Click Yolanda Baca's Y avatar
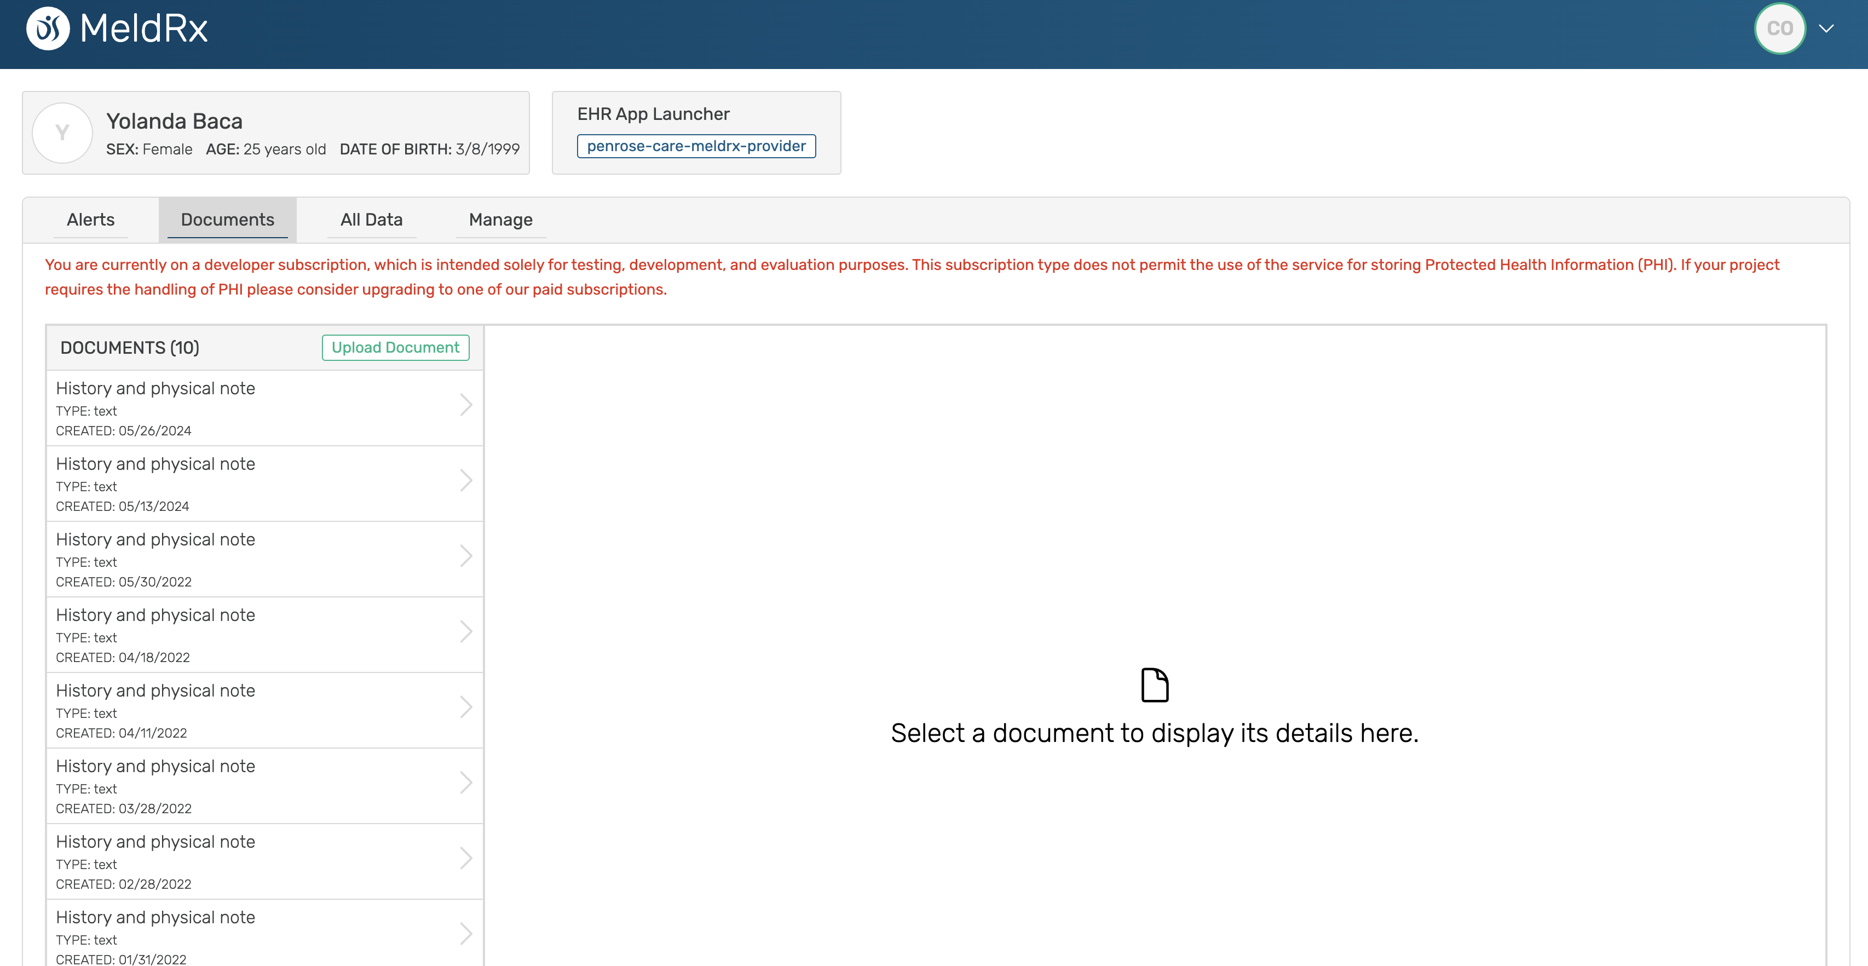The height and width of the screenshot is (966, 1868). click(62, 133)
